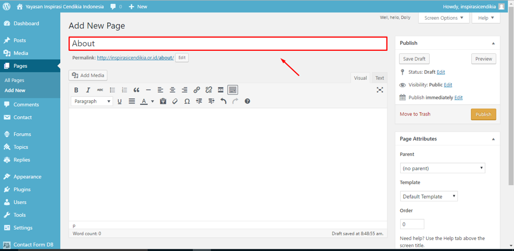514x251 pixels.
Task: Open the Default Template dropdown
Action: pyautogui.click(x=429, y=196)
